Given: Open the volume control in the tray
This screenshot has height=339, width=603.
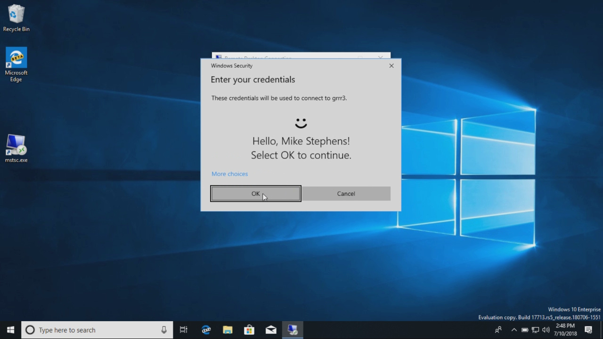Looking at the screenshot, I should [546, 330].
